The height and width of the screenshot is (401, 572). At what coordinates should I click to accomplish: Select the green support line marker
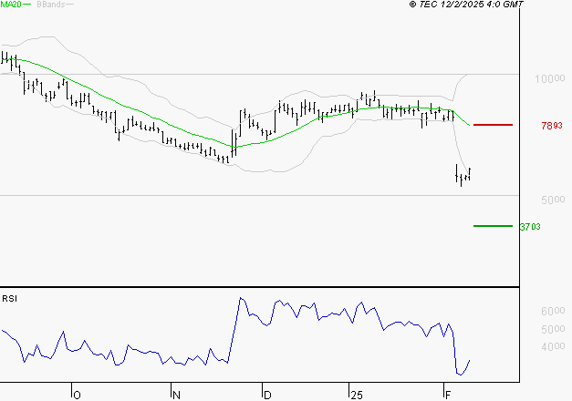point(494,226)
